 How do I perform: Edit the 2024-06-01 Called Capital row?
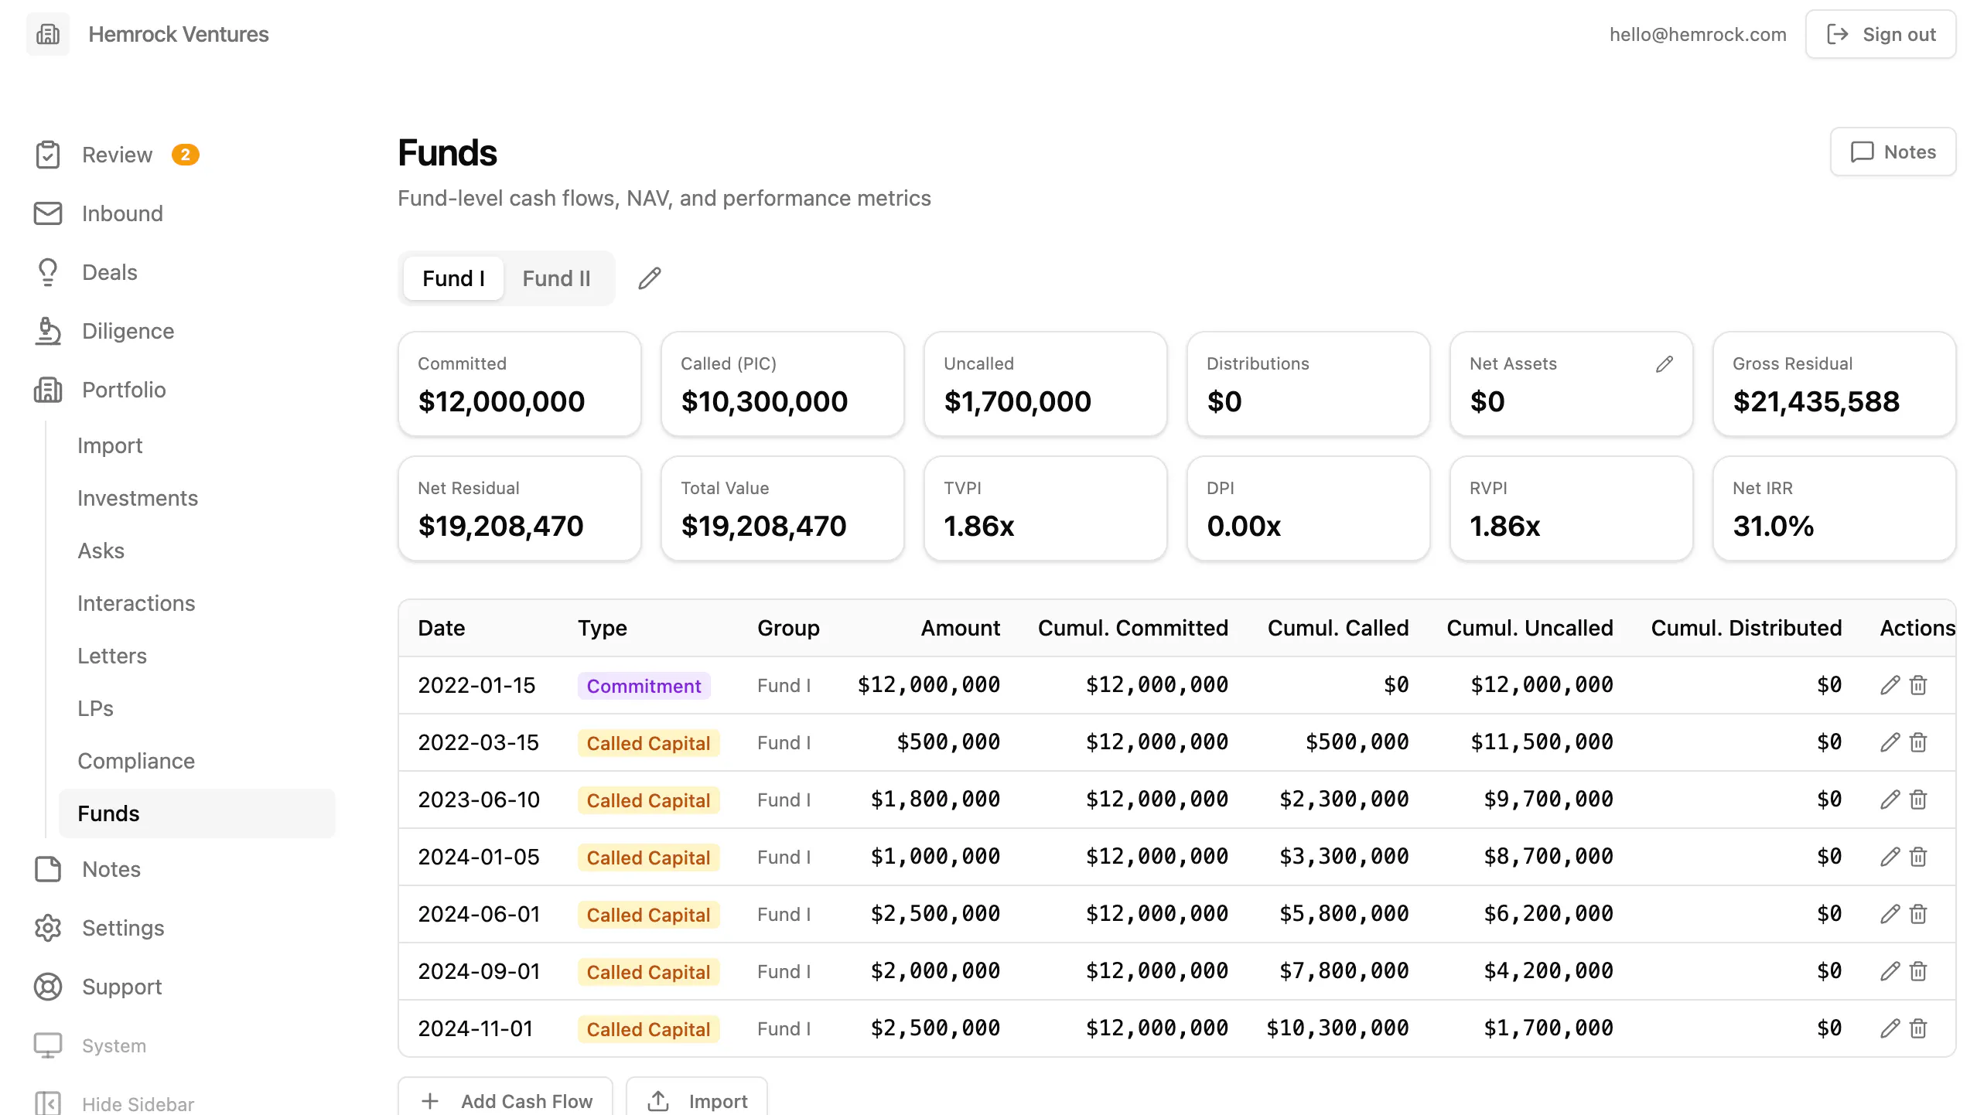click(x=1890, y=914)
